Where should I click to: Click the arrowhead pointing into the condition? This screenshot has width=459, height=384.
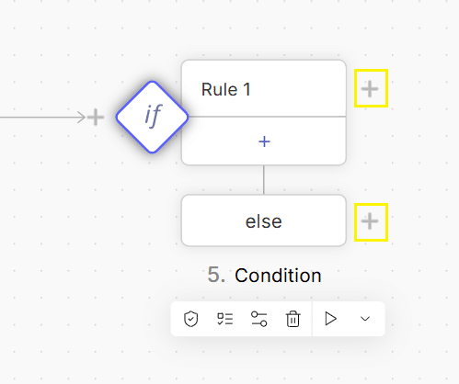82,117
